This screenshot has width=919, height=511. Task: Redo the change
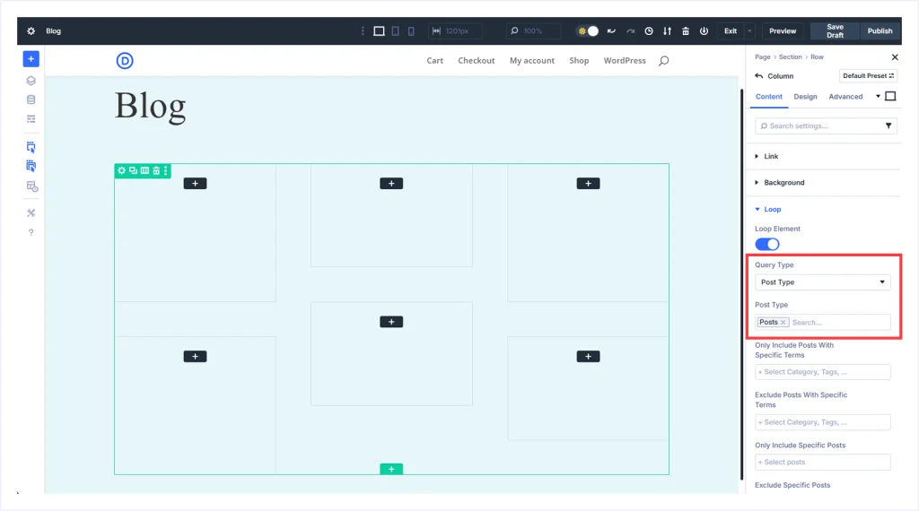(630, 31)
